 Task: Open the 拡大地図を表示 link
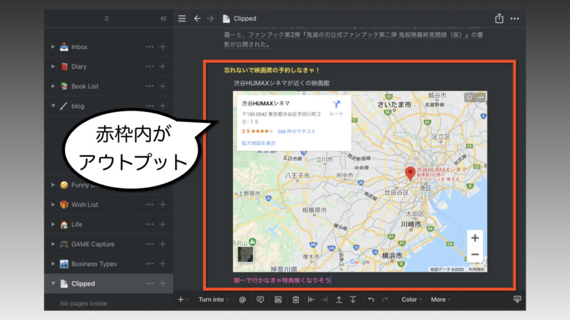click(258, 143)
